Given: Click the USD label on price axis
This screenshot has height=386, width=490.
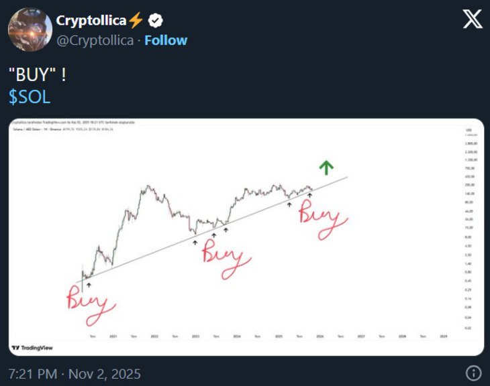Looking at the screenshot, I should (x=469, y=129).
